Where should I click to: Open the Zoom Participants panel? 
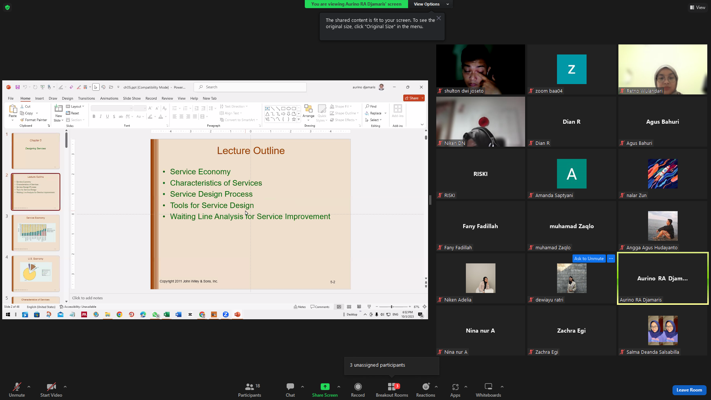coord(250,390)
